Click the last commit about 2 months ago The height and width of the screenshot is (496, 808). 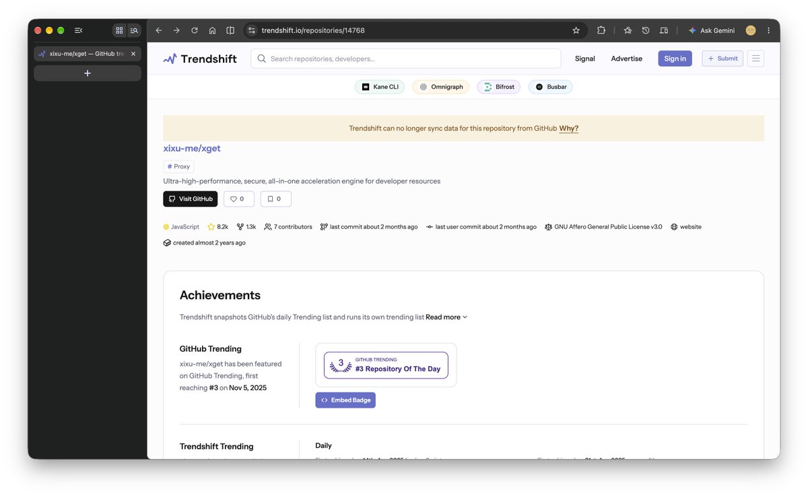[x=369, y=227]
